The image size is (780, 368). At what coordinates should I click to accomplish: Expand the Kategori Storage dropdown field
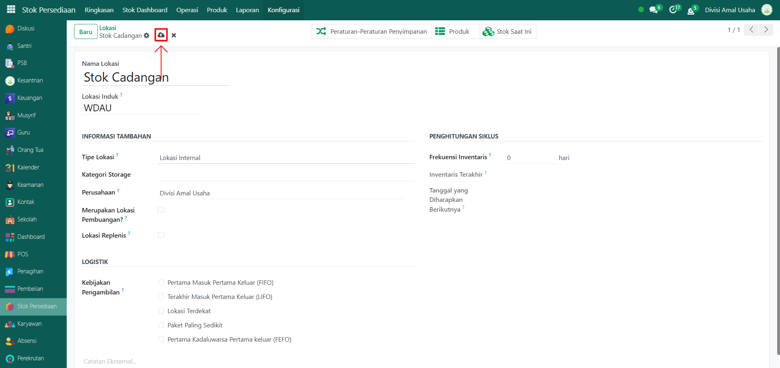tap(285, 175)
